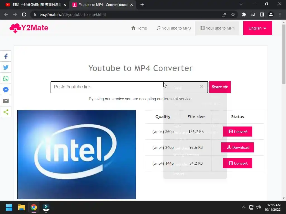
Task: Open the terms of service link
Action: click(178, 99)
